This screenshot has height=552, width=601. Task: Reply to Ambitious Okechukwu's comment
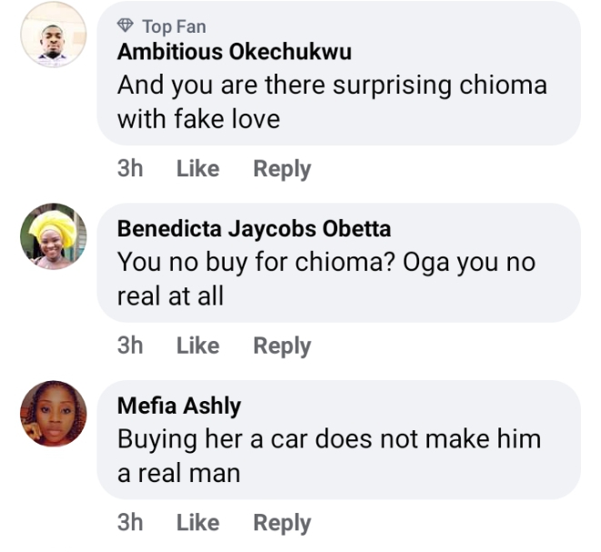pos(282,169)
